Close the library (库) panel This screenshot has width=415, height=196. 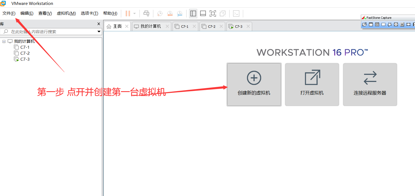pos(99,24)
